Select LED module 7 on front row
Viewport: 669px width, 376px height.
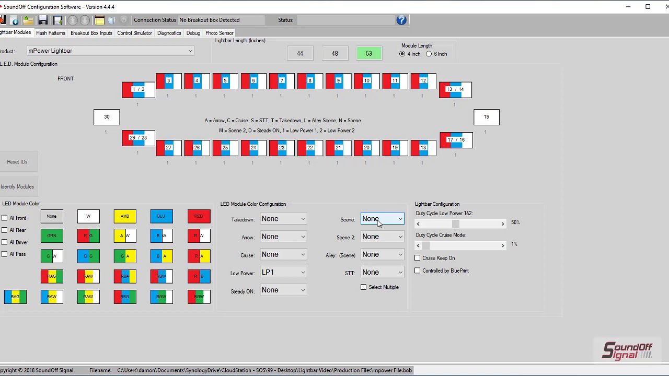(x=282, y=81)
